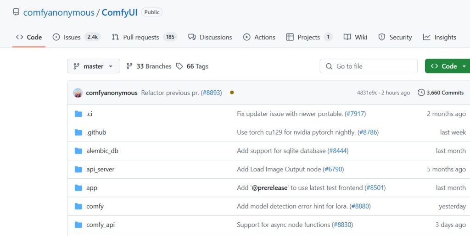Click the comfyanonymous owner link in the title
This screenshot has height=236, width=470.
(x=59, y=12)
